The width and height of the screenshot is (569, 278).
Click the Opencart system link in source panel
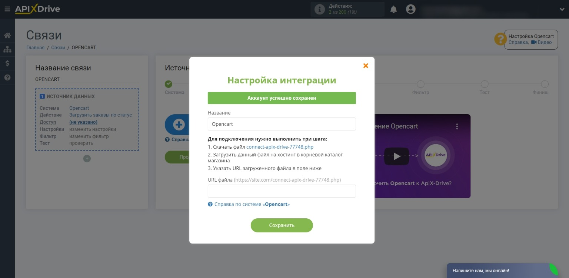point(79,108)
